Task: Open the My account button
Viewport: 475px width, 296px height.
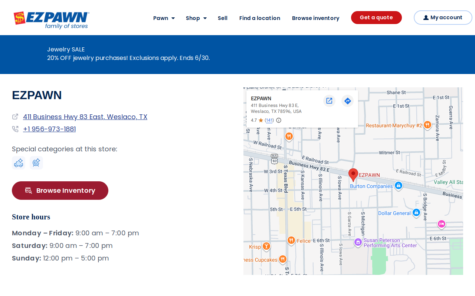Action: click(x=443, y=18)
